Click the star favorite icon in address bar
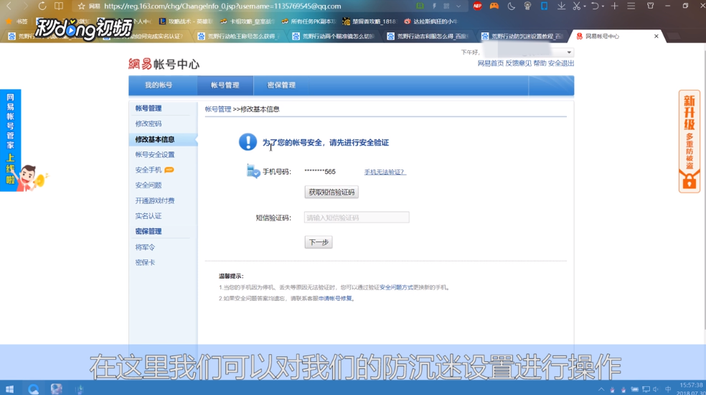Viewport: 706px width, 395px height. coord(81,6)
